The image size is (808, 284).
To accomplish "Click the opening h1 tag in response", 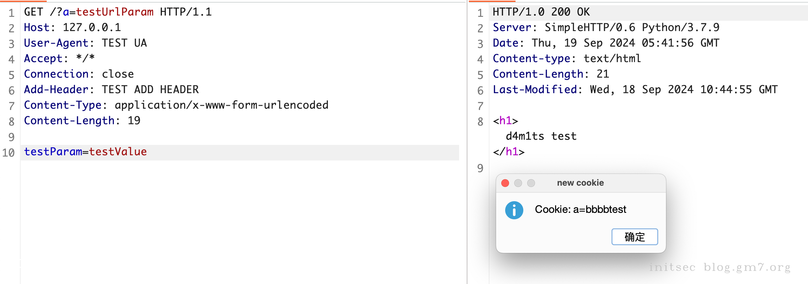I will [x=505, y=121].
